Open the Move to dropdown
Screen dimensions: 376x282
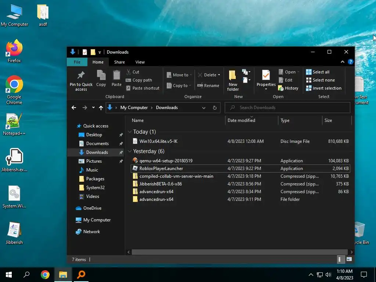point(179,75)
